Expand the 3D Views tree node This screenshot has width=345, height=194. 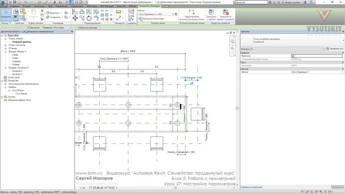[5, 48]
